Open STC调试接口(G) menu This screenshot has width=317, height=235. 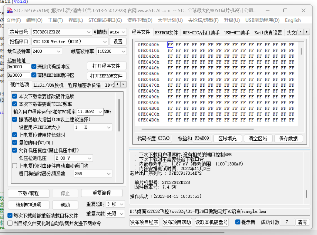105,20
